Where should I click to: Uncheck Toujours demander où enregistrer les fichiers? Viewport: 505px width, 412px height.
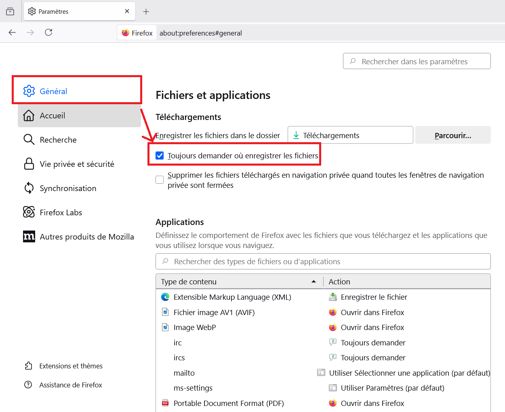pyautogui.click(x=160, y=156)
